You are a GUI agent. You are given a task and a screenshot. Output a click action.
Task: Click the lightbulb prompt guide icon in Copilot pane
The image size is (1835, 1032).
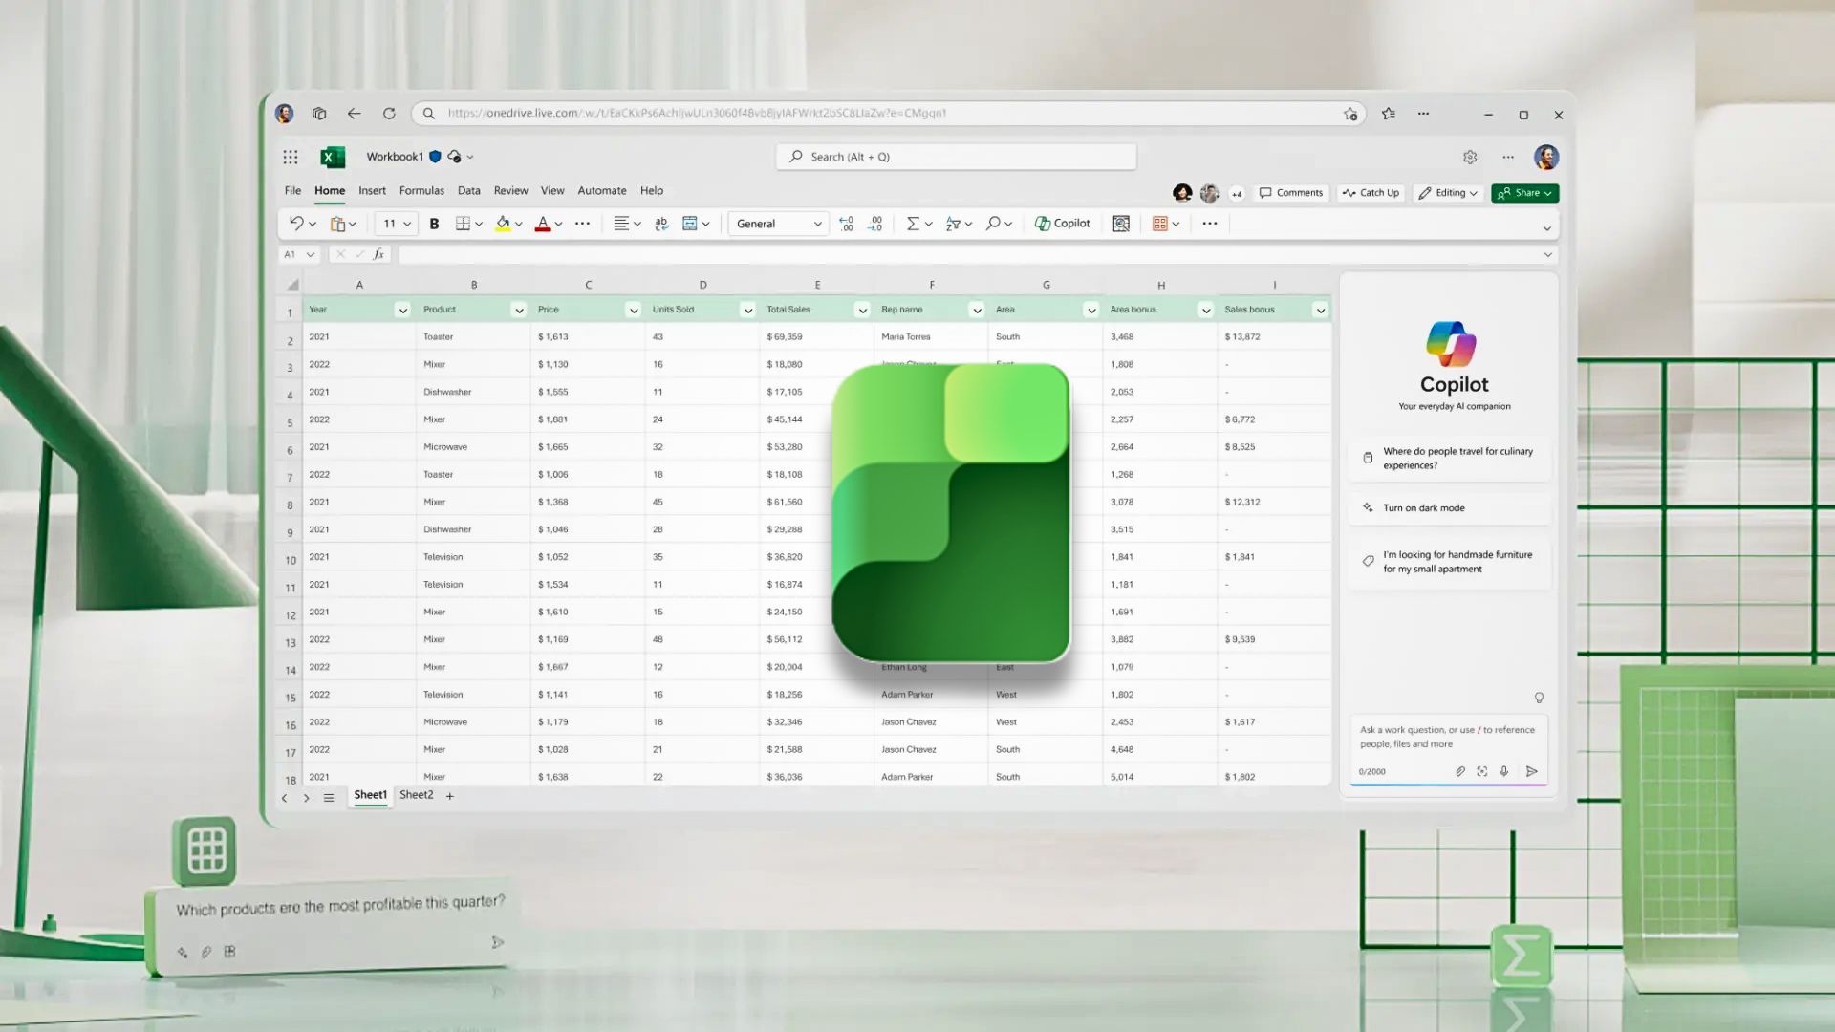tap(1539, 698)
